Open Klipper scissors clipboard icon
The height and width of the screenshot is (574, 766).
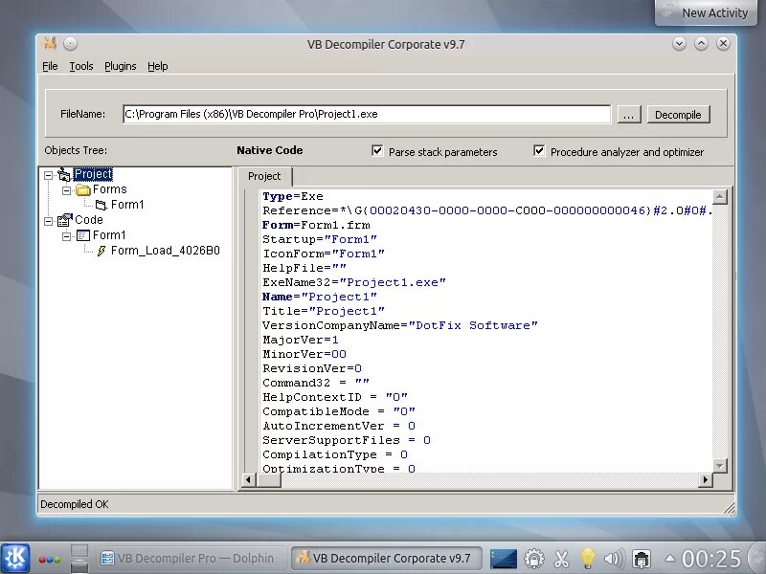[561, 559]
